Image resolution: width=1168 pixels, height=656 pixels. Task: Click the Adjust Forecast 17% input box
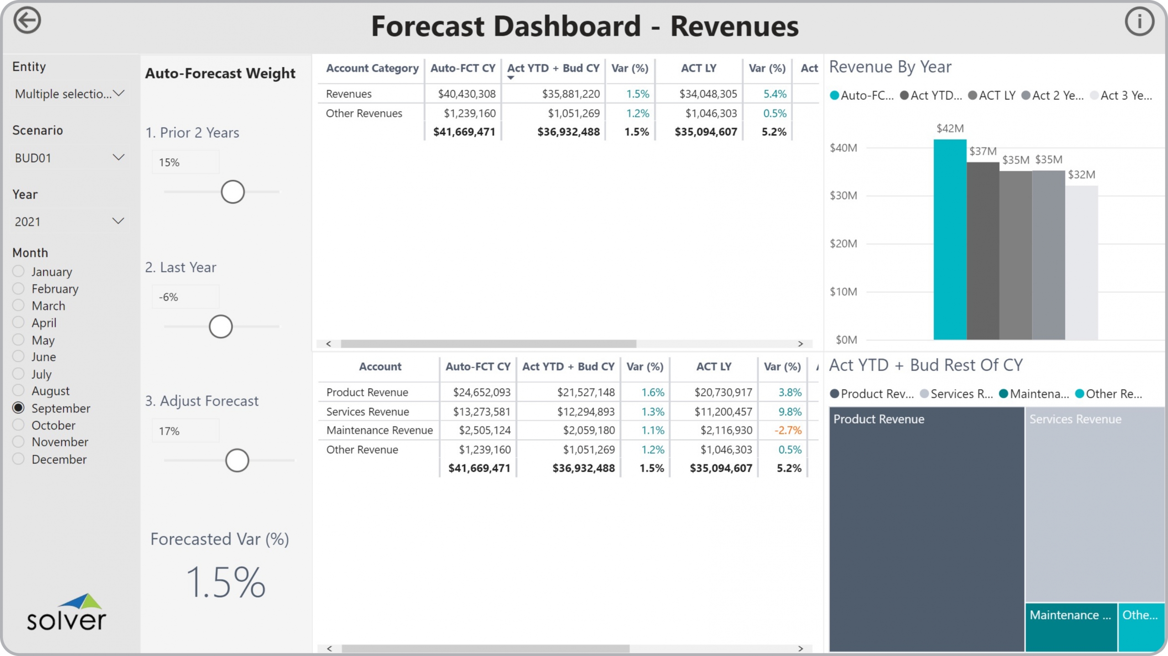pos(186,431)
